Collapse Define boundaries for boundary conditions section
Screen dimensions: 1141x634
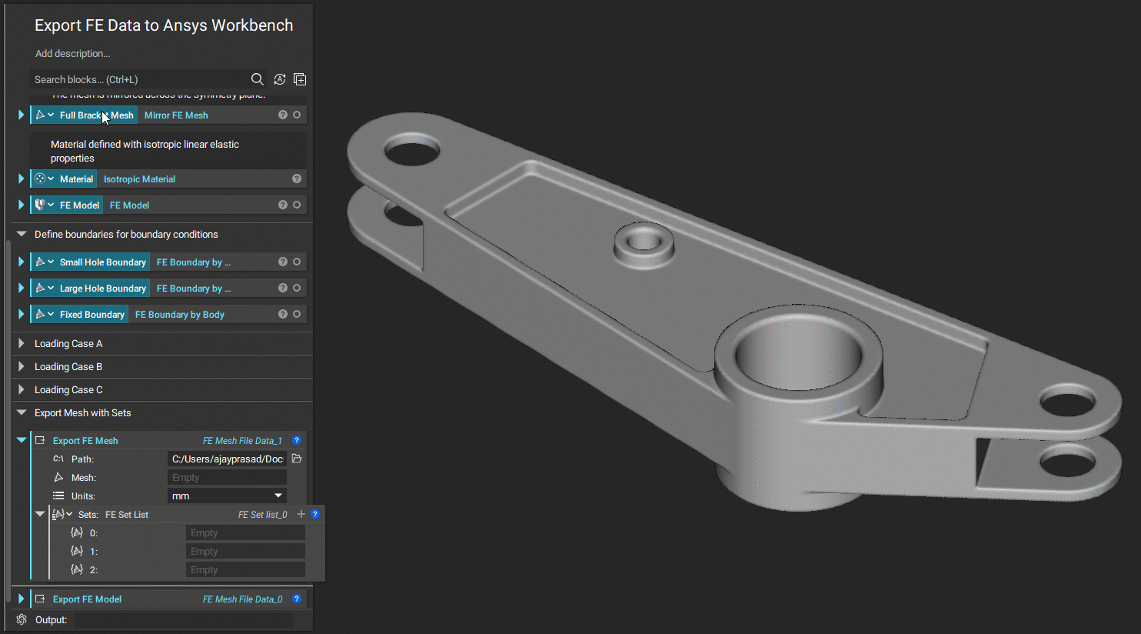(22, 234)
